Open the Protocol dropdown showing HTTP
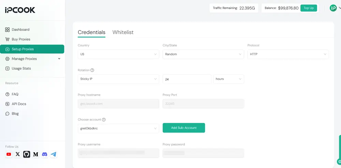The height and width of the screenshot is (168, 341). tap(288, 54)
